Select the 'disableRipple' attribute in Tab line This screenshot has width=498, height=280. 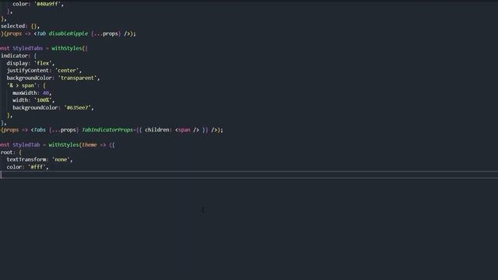(68, 33)
